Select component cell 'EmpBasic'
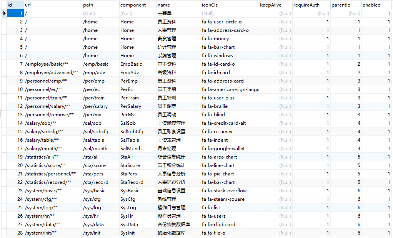The image size is (393, 238). pyautogui.click(x=138, y=64)
